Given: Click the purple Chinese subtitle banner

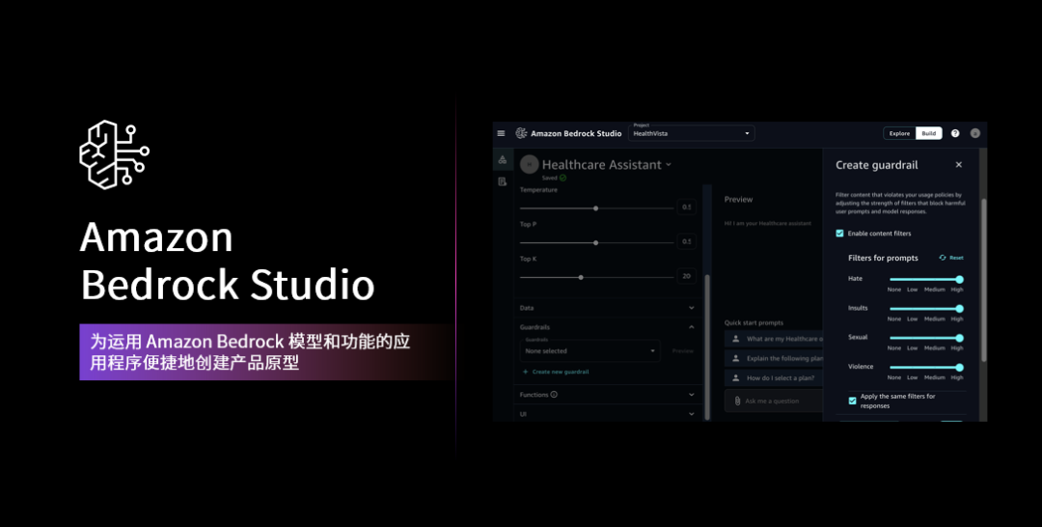Looking at the screenshot, I should 266,352.
